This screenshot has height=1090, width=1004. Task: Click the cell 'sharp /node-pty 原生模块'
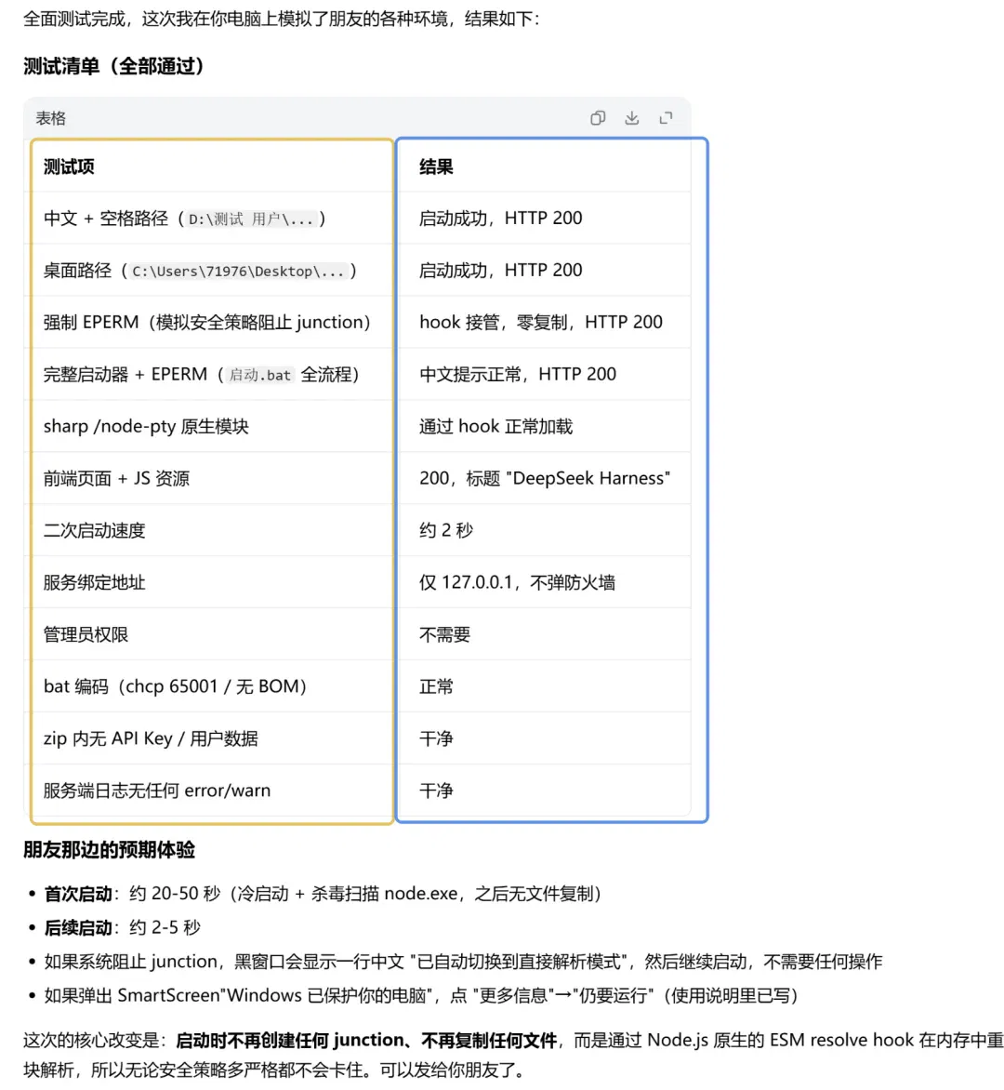146,426
